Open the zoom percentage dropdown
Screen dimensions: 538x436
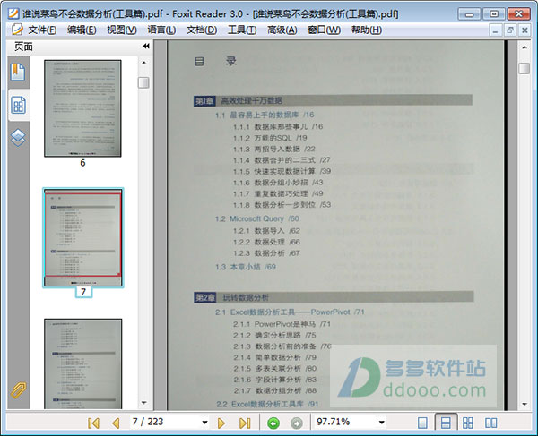[382, 423]
